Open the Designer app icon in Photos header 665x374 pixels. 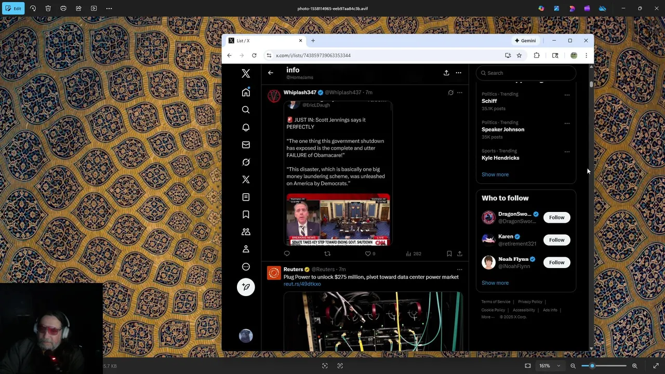coord(572,8)
